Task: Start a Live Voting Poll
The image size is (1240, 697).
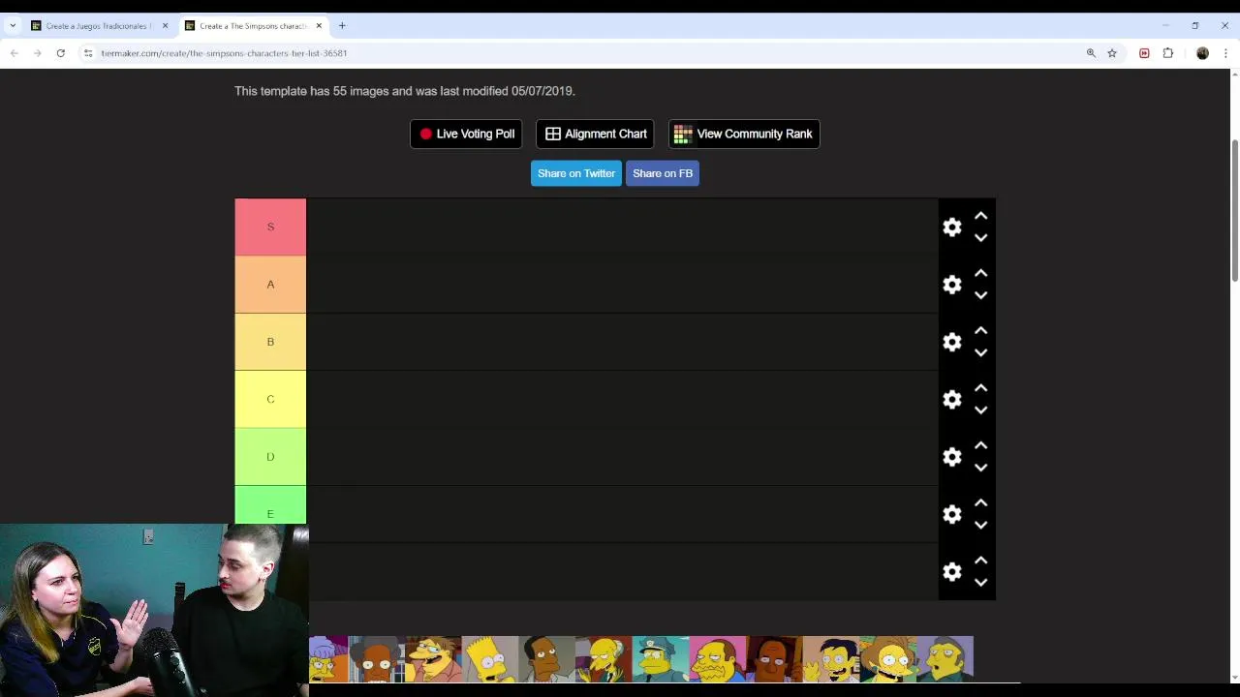Action: tap(466, 134)
